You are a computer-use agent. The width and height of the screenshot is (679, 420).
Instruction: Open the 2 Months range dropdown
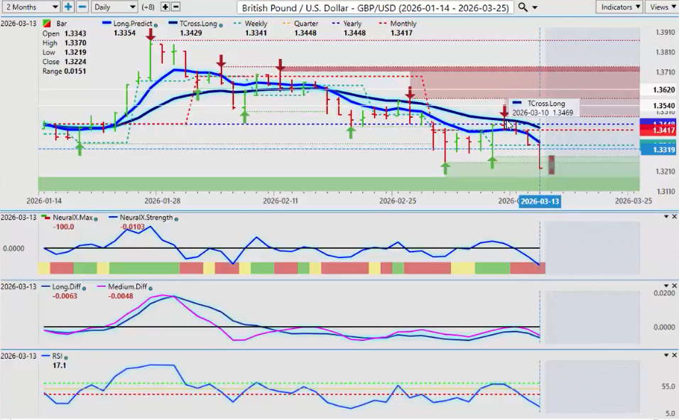pos(30,6)
